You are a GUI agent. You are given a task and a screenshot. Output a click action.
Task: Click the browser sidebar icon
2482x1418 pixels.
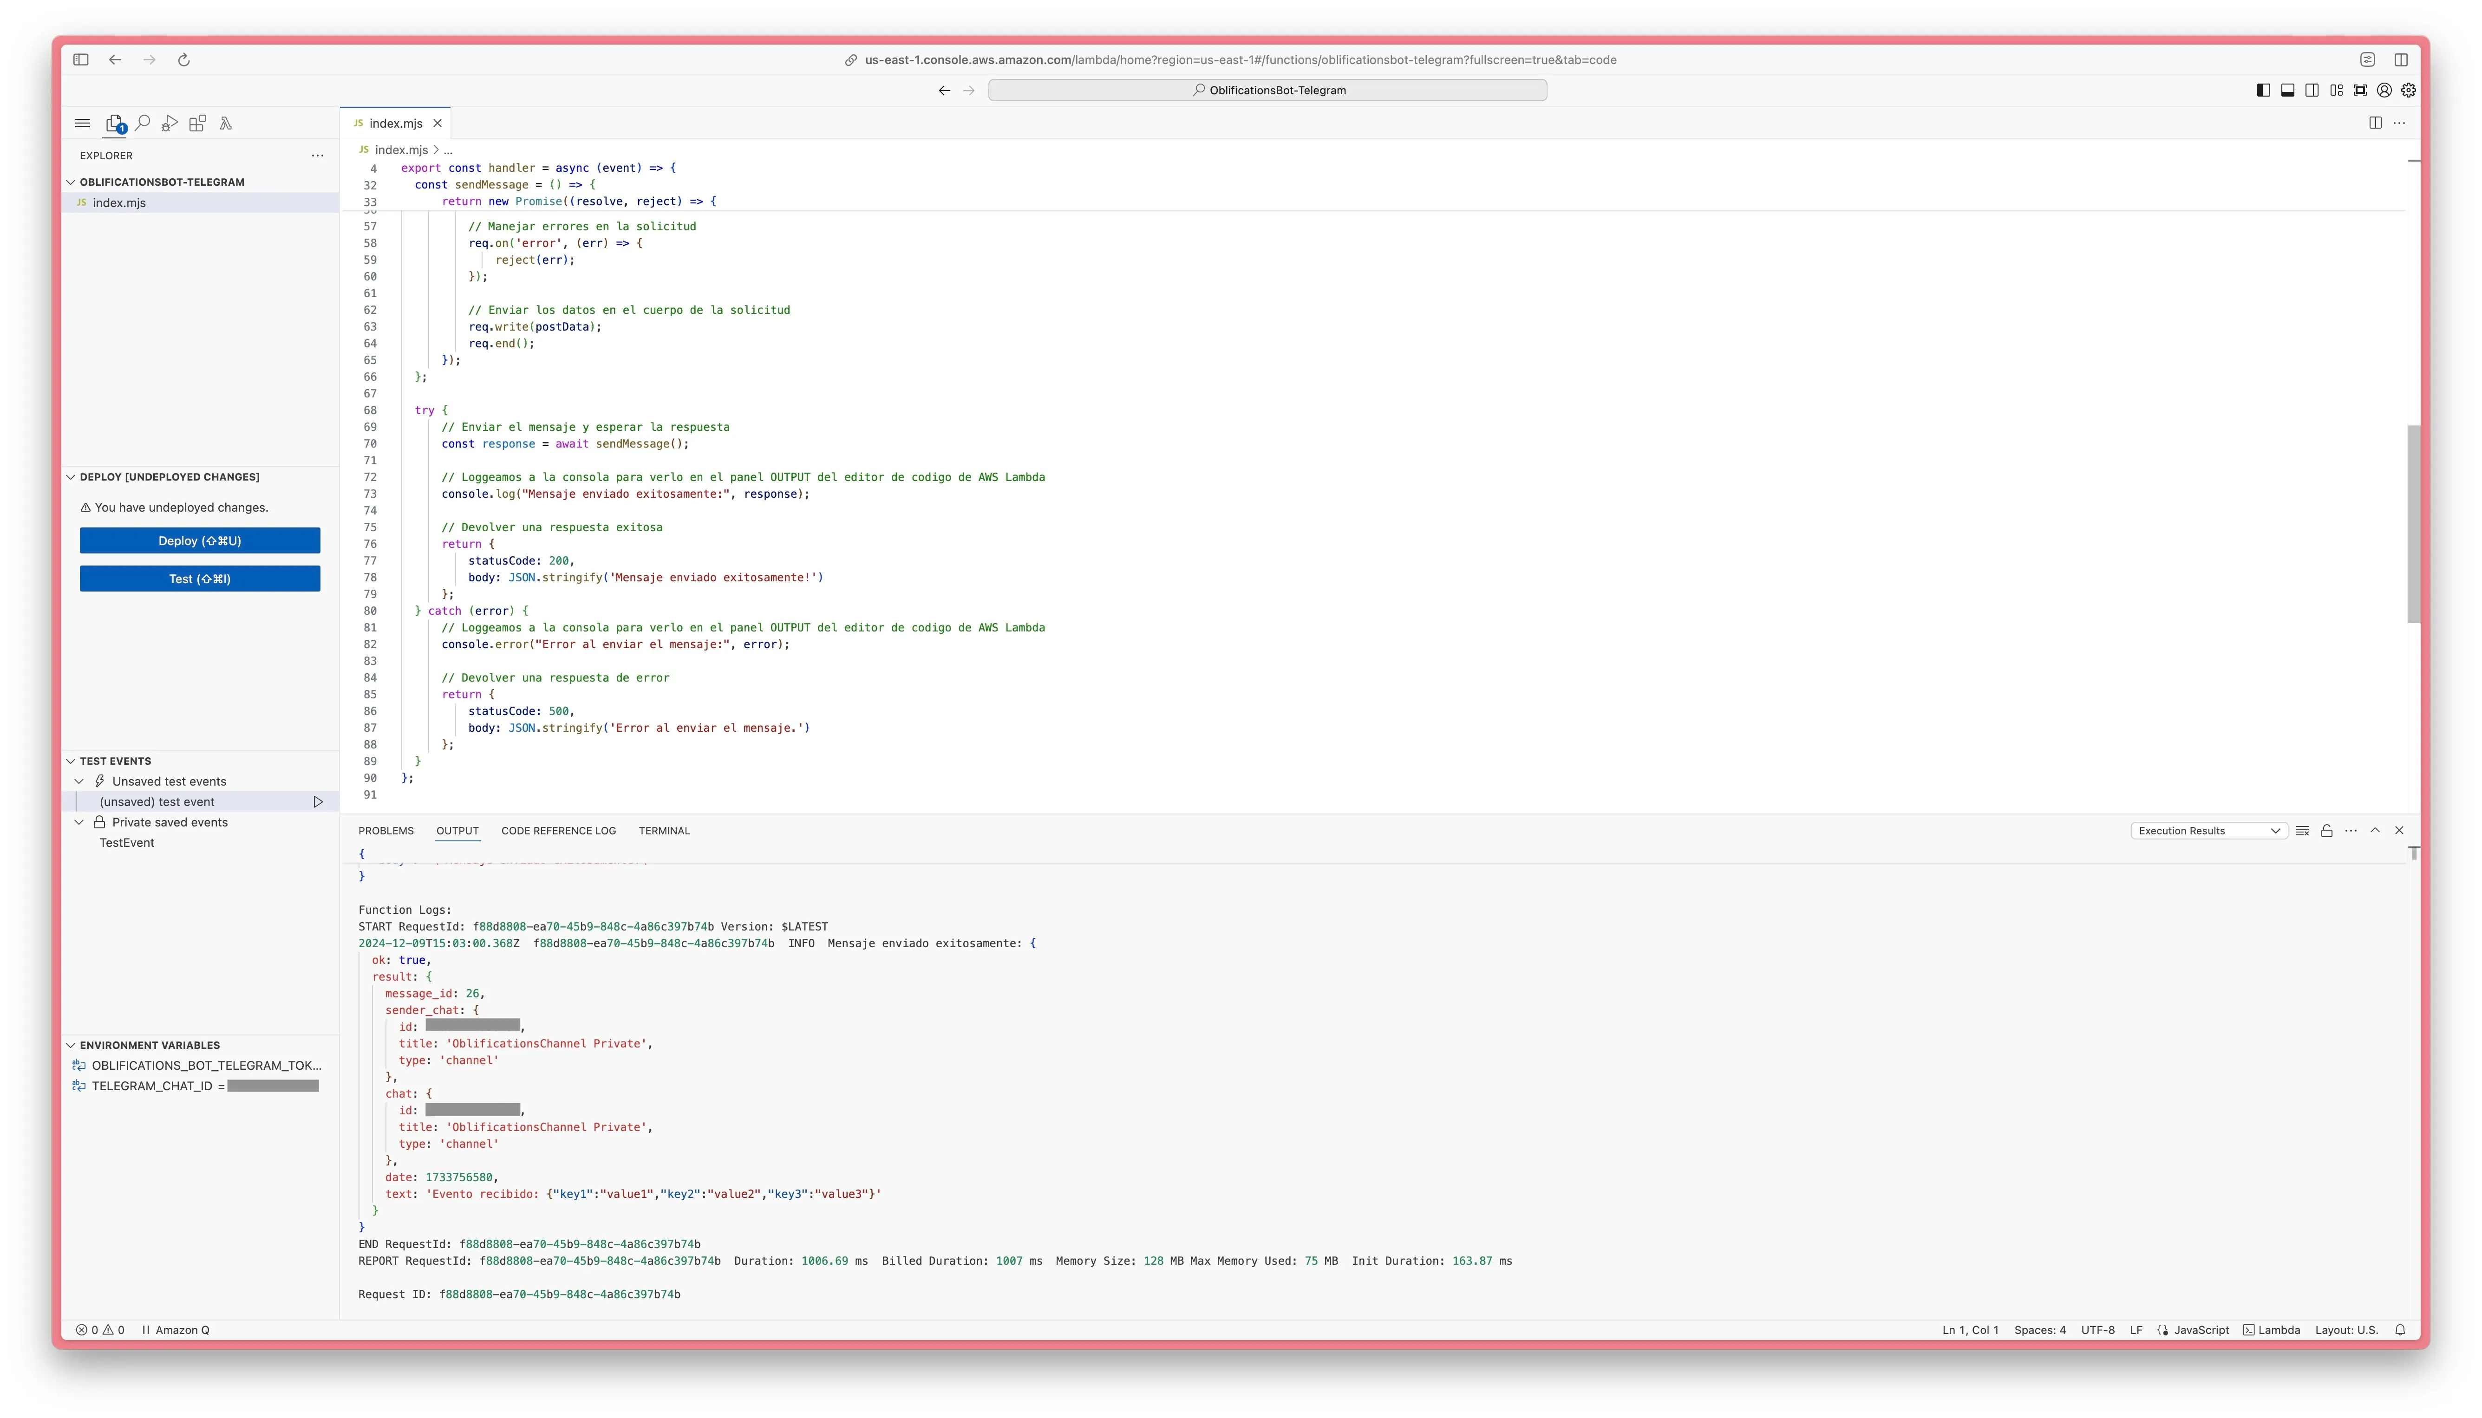(x=81, y=59)
